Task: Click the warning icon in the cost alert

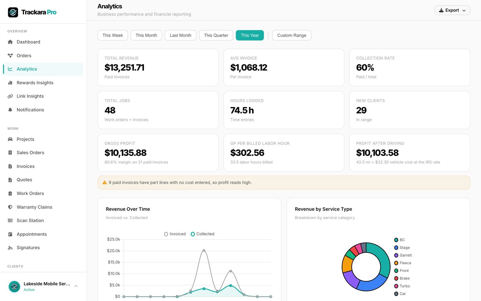Action: 105,182
